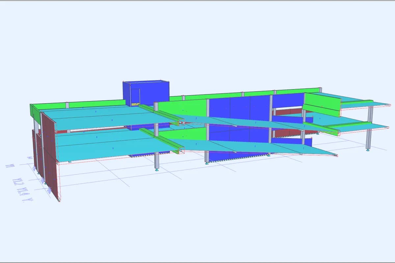The width and height of the screenshot is (395, 263).
Task: Click the support symbol under front center column
Action: (157, 170)
